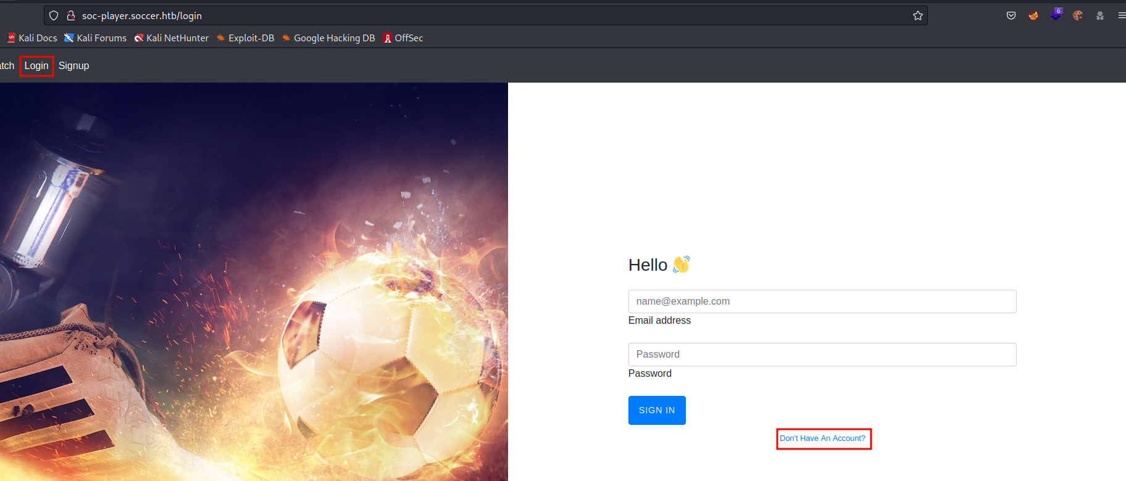Open the Kali NetHunter bookmark
Image resolution: width=1126 pixels, height=481 pixels.
click(172, 38)
